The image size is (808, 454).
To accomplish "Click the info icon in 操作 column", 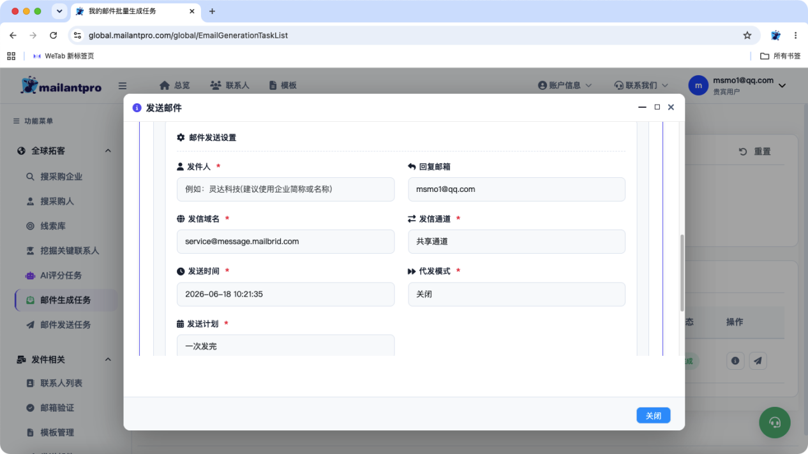I will 735,361.
